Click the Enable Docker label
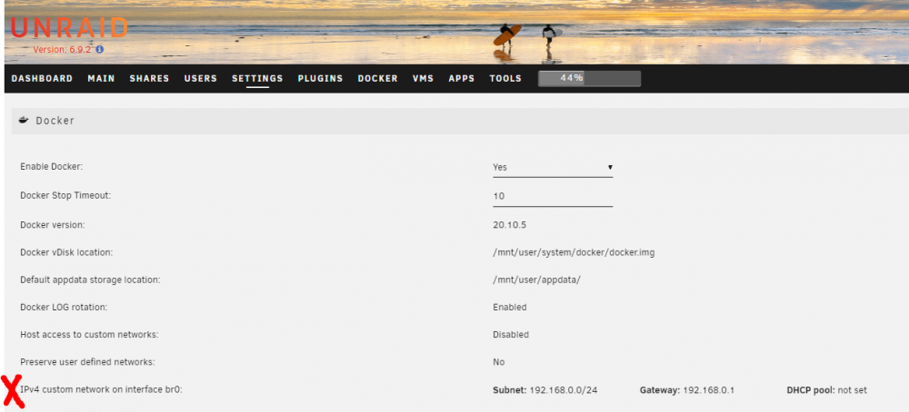This screenshot has width=909, height=412. point(52,167)
